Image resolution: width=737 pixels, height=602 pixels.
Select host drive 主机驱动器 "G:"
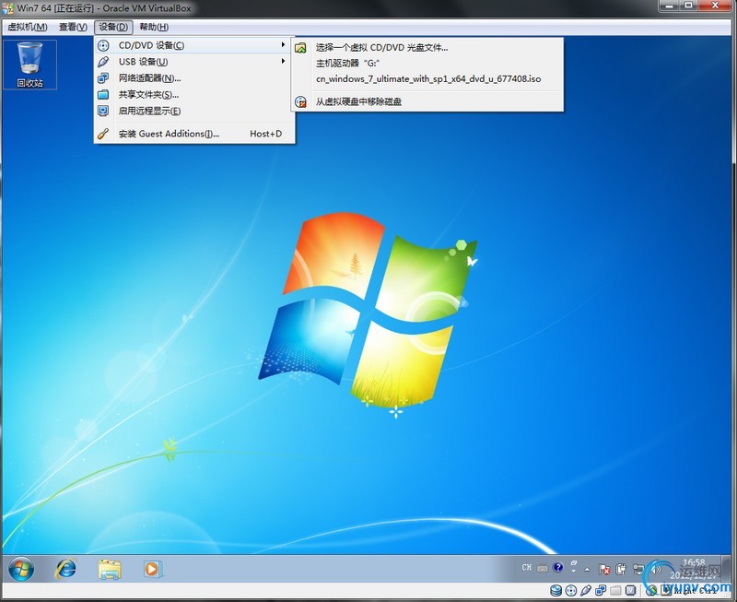tap(427, 63)
